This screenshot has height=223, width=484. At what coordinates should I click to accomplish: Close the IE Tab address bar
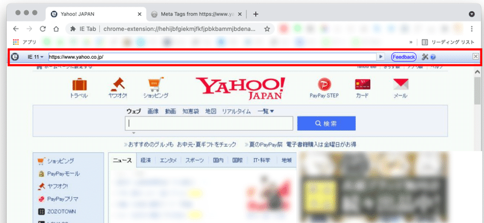(476, 56)
